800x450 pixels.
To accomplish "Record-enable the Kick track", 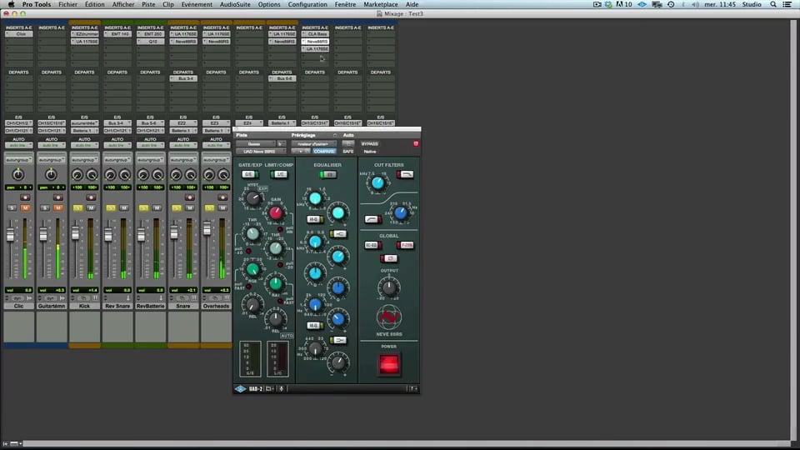I will (x=91, y=197).
